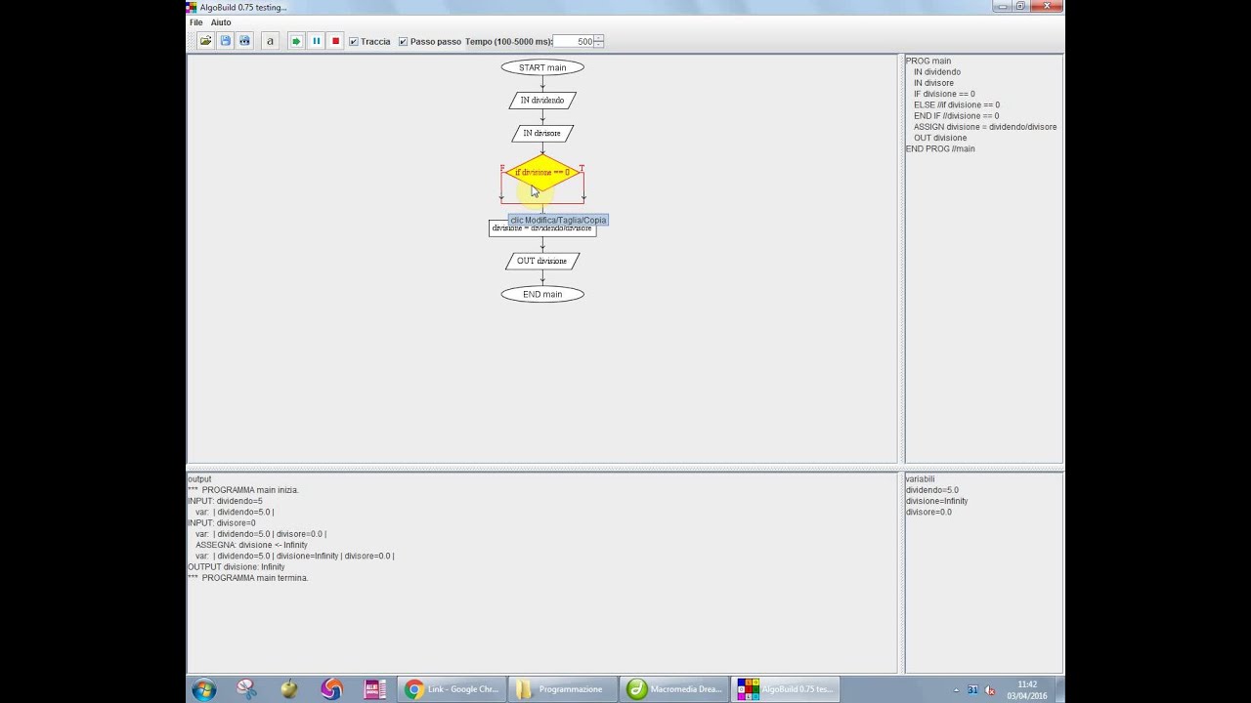Click 'END PROG //main' pseudocode line
The image size is (1251, 703).
click(939, 148)
